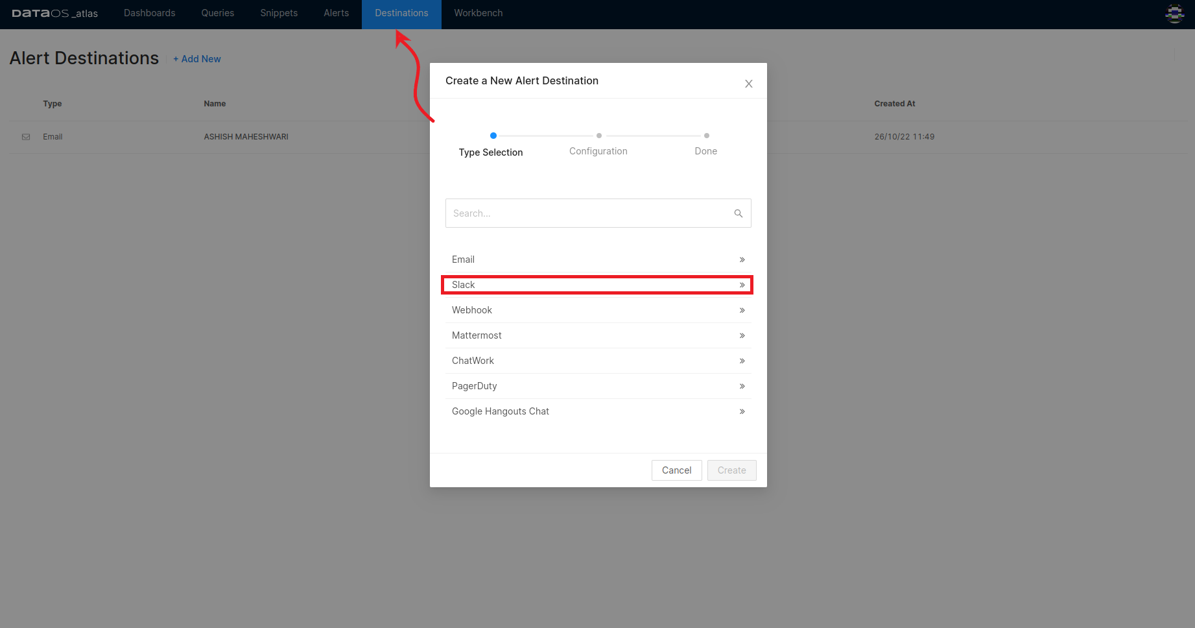Choose Google Hangouts Chat destination type
Image resolution: width=1195 pixels, height=628 pixels.
coord(598,411)
